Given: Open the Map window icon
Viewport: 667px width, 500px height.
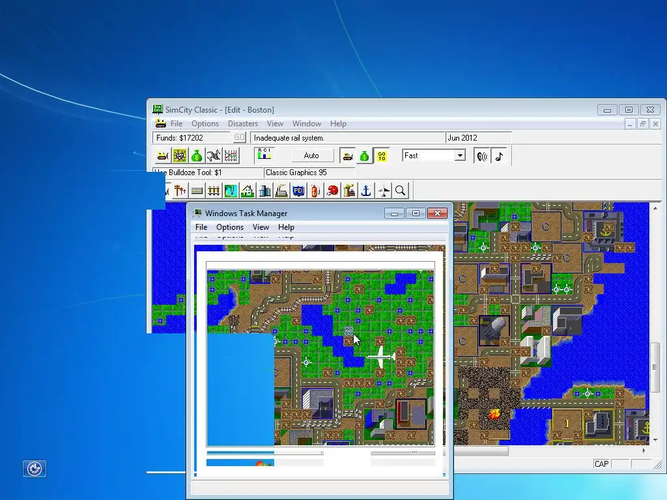Looking at the screenshot, I should pyautogui.click(x=180, y=156).
